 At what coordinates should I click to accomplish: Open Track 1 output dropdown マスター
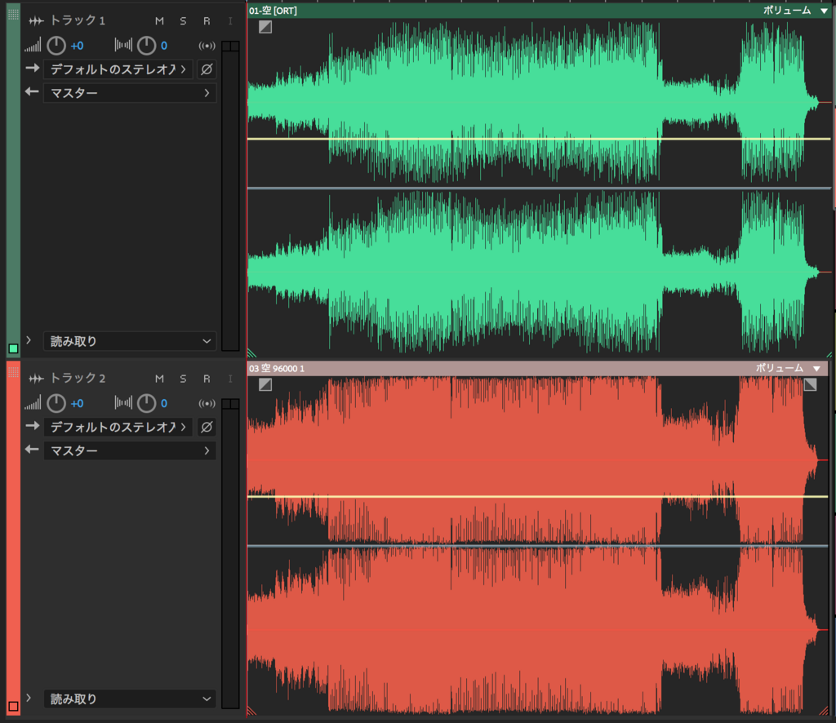click(130, 93)
